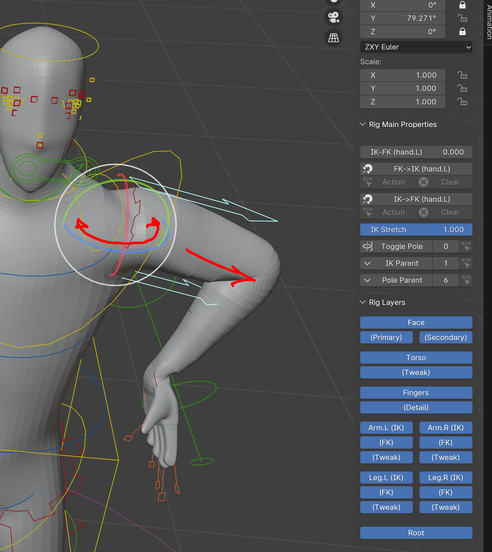This screenshot has height=552, width=492.
Task: Lock the scale Z padlock
Action: [x=462, y=102]
